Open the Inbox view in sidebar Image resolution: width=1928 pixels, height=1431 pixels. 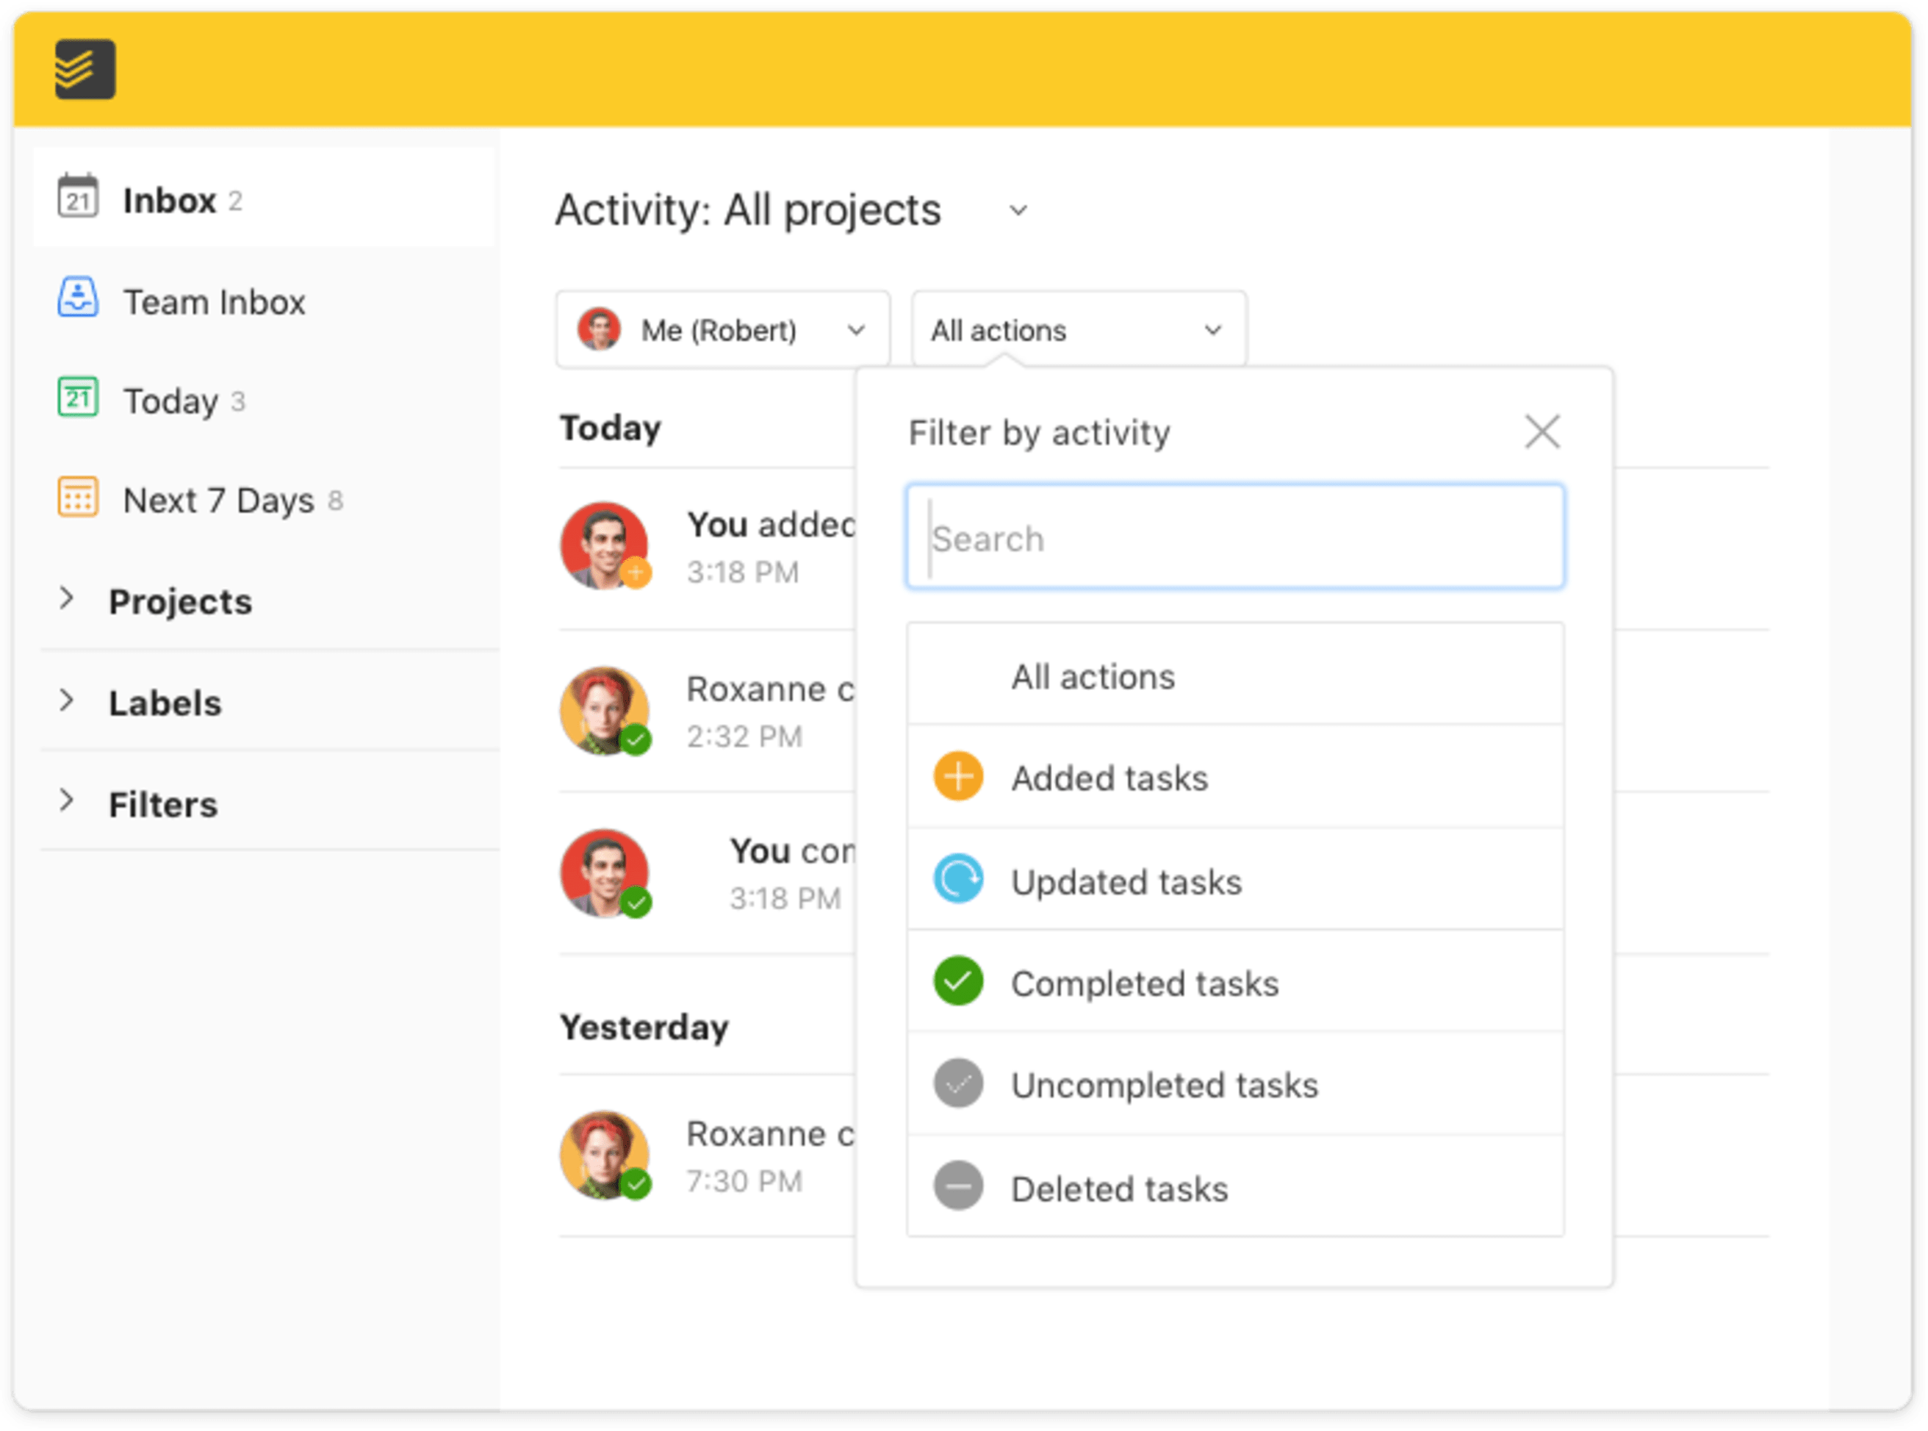point(264,198)
